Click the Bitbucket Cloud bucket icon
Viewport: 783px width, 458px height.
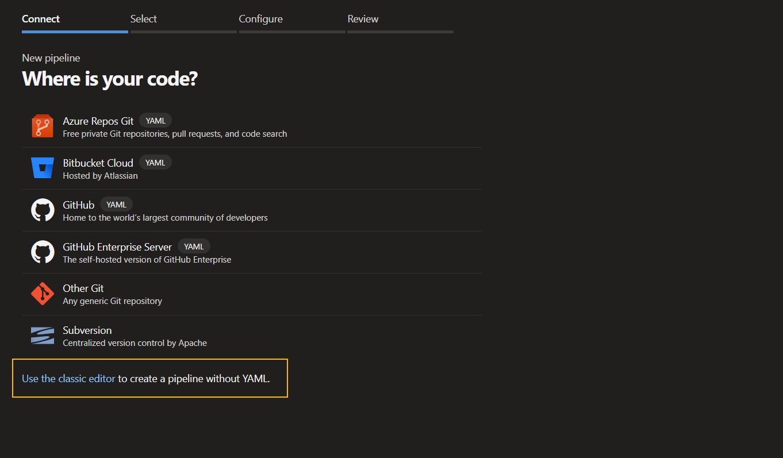43,168
